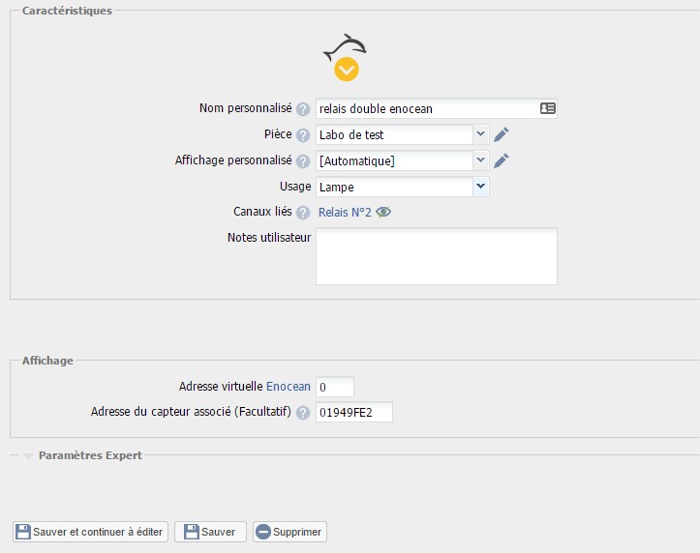Click the contact card icon in the name field

(547, 108)
